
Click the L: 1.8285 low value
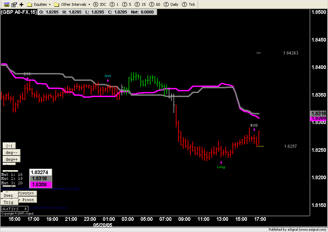click(94, 12)
